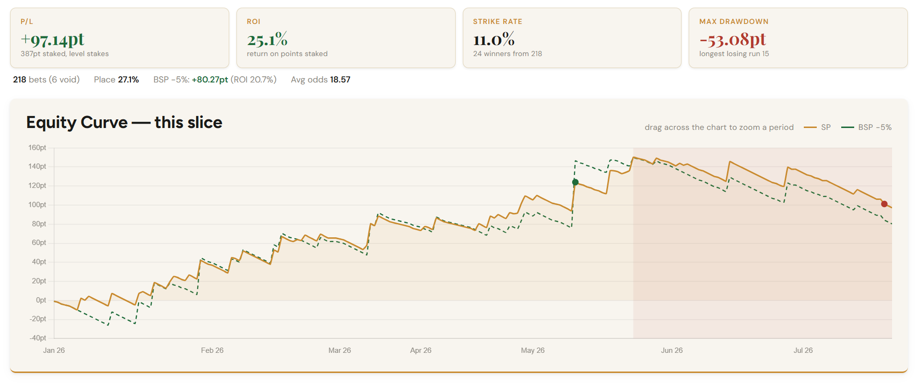The height and width of the screenshot is (384, 917).
Task: Click the green peak marker dot on the chart
Action: point(575,182)
